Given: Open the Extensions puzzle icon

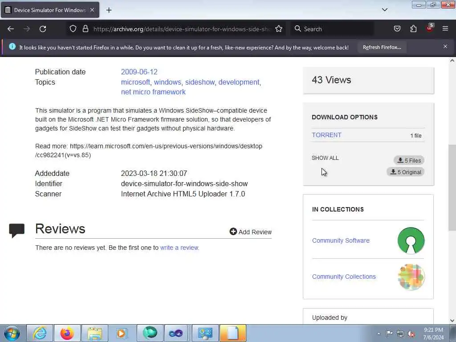Looking at the screenshot, I should 413,29.
